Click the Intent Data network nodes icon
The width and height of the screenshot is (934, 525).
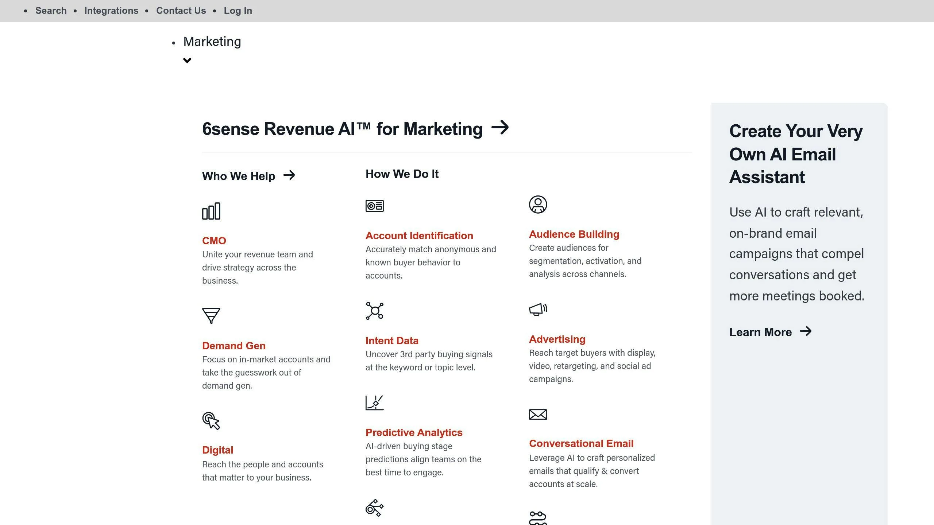pyautogui.click(x=375, y=311)
